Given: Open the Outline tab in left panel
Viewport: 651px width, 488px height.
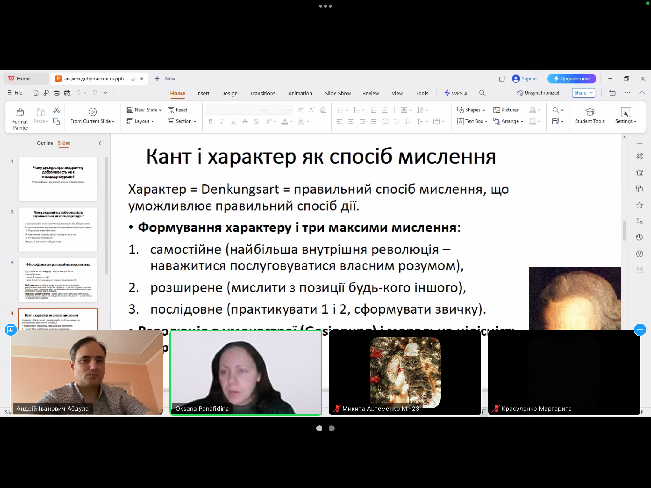Looking at the screenshot, I should coord(45,143).
